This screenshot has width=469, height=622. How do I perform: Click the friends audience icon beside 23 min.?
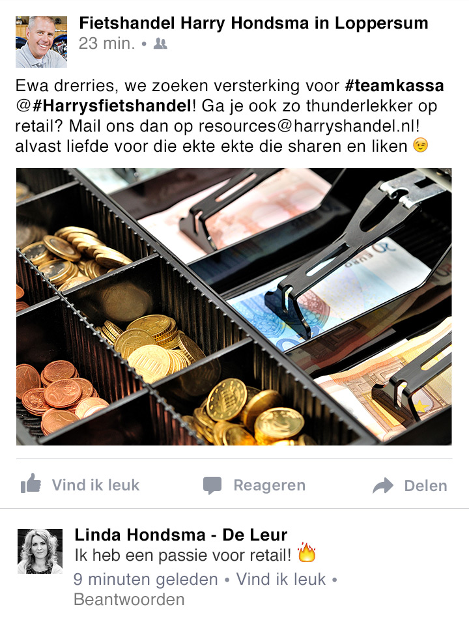point(160,43)
